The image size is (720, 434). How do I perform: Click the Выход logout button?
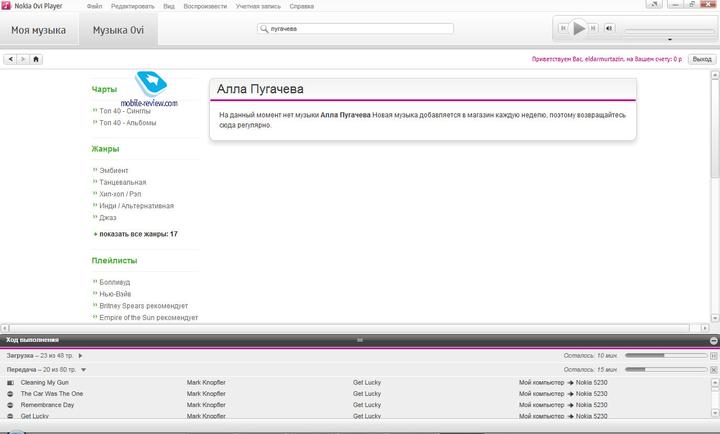pyautogui.click(x=702, y=59)
